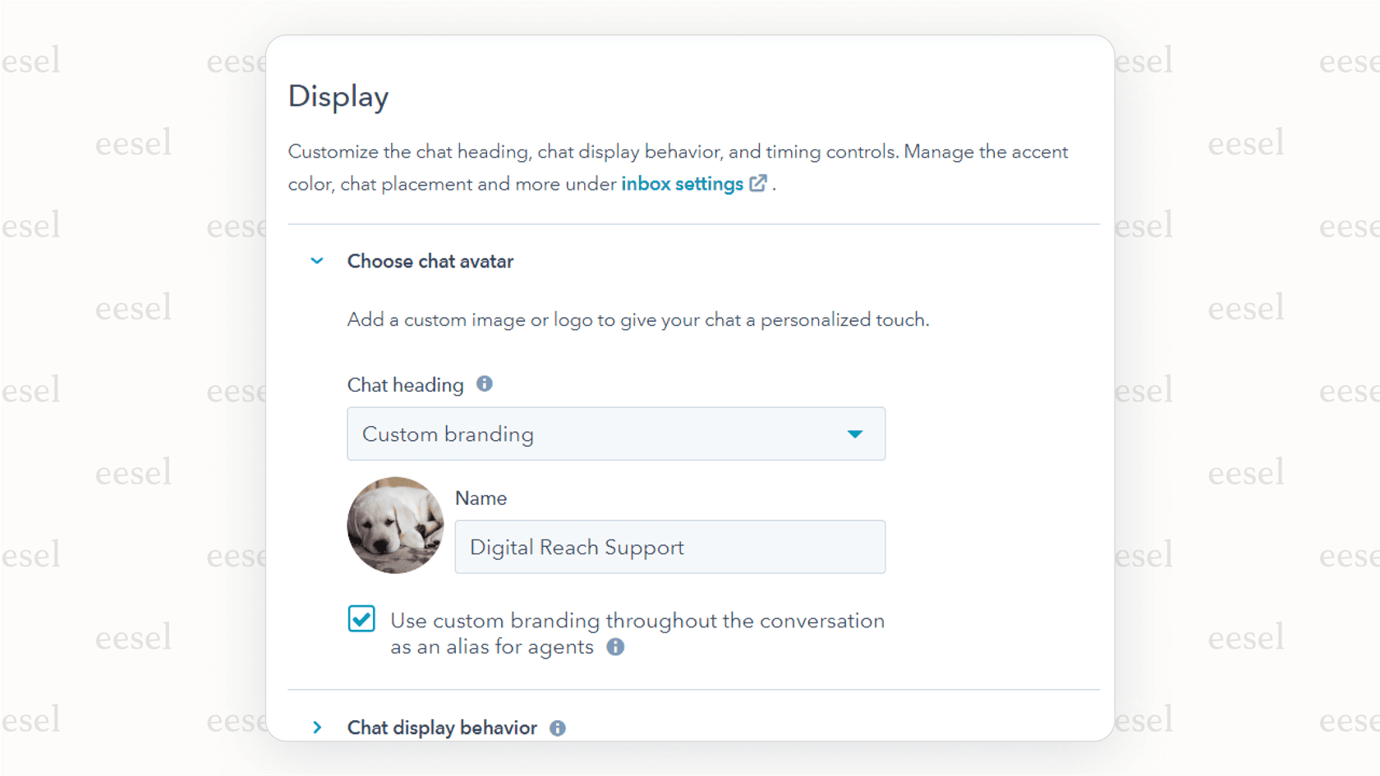Click the dropdown arrow inside Custom branding field
Viewport: 1380px width, 776px height.
(855, 434)
